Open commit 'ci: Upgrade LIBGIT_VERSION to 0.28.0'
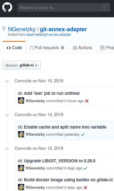114x191 pixels. coord(57,161)
